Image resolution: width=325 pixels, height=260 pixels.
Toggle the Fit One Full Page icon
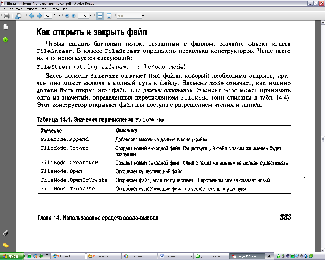coord(109,16)
